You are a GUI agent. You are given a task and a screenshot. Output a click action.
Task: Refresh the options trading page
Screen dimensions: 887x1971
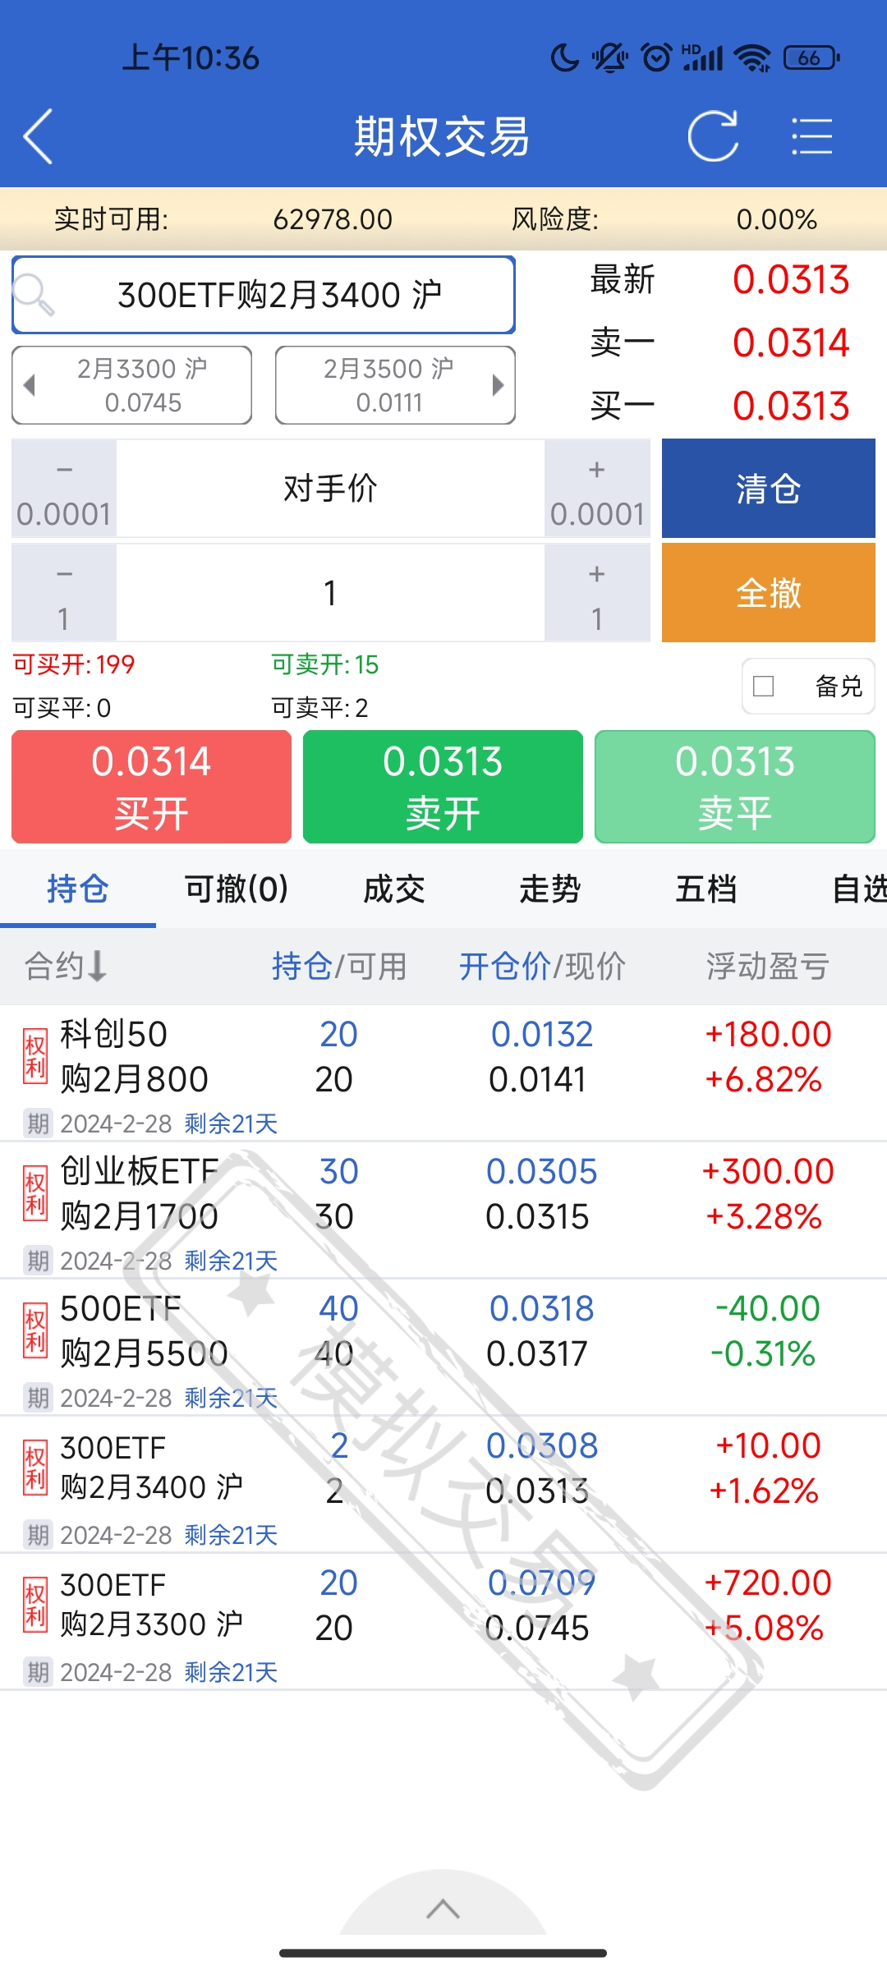point(712,136)
